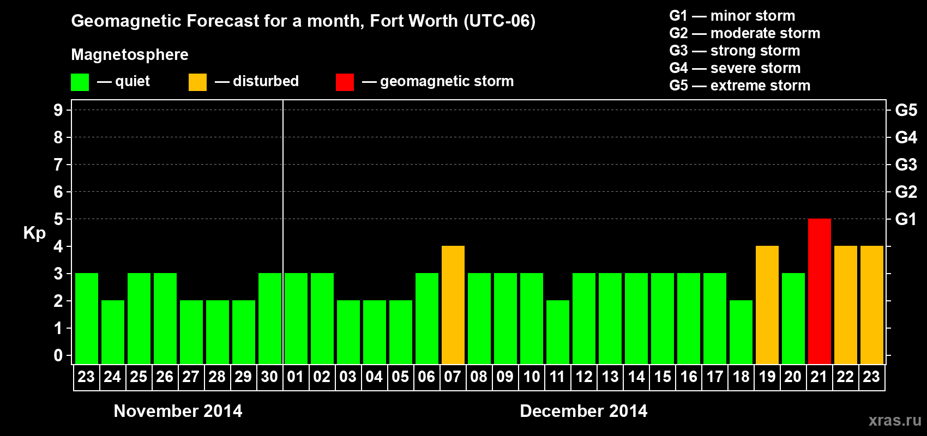
Task: Click the green bar for December 01
Action: 296,318
